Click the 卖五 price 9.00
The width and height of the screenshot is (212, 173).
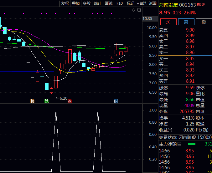(x=190, y=30)
